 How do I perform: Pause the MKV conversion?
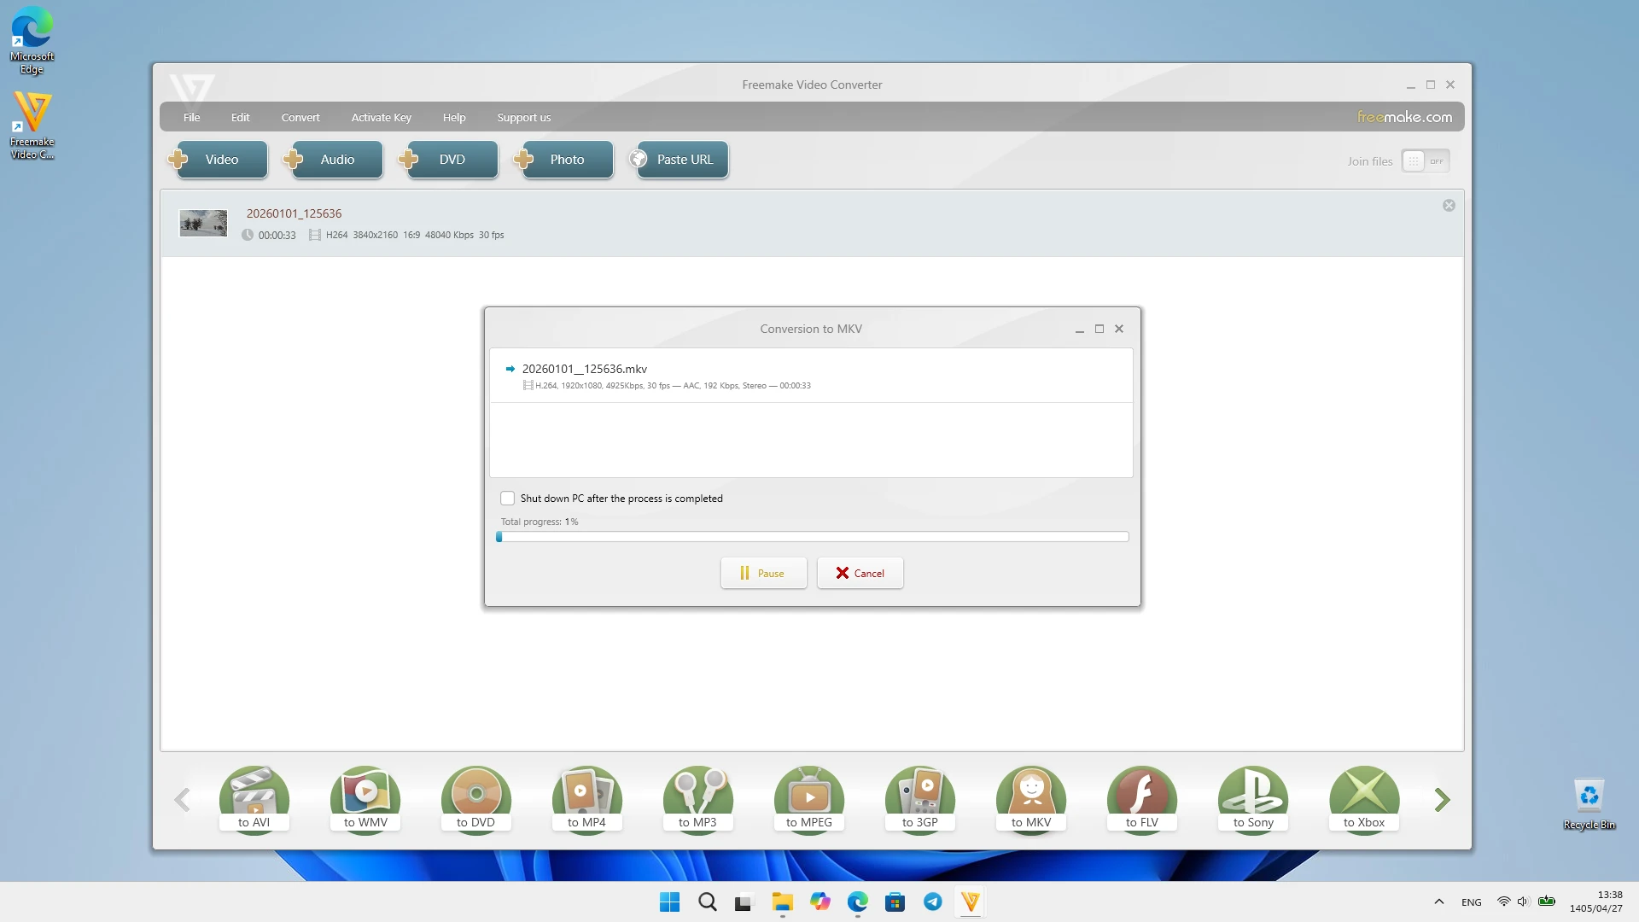click(x=764, y=574)
